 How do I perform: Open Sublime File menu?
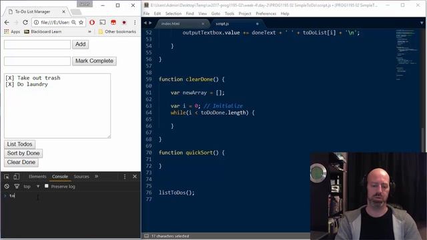coord(147,13)
